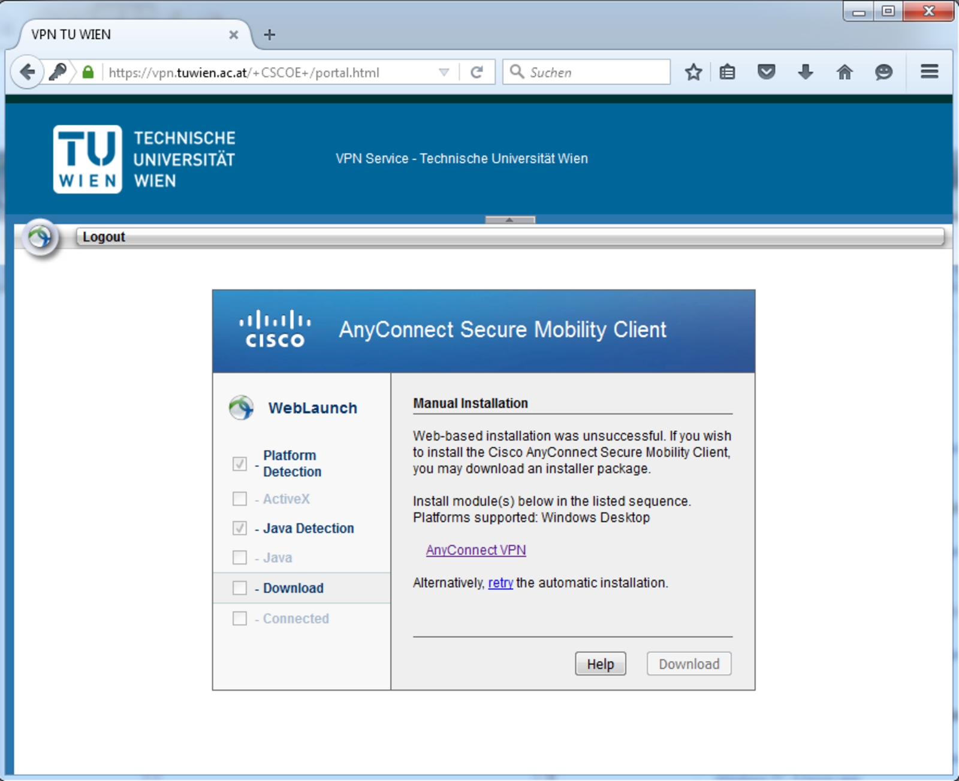This screenshot has width=959, height=781.
Task: Click the address bar URL
Action: pyautogui.click(x=244, y=73)
